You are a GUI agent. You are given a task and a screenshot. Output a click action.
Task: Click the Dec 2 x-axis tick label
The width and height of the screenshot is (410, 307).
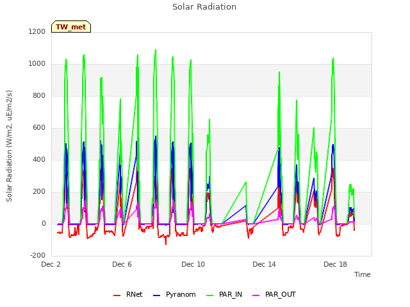(51, 264)
